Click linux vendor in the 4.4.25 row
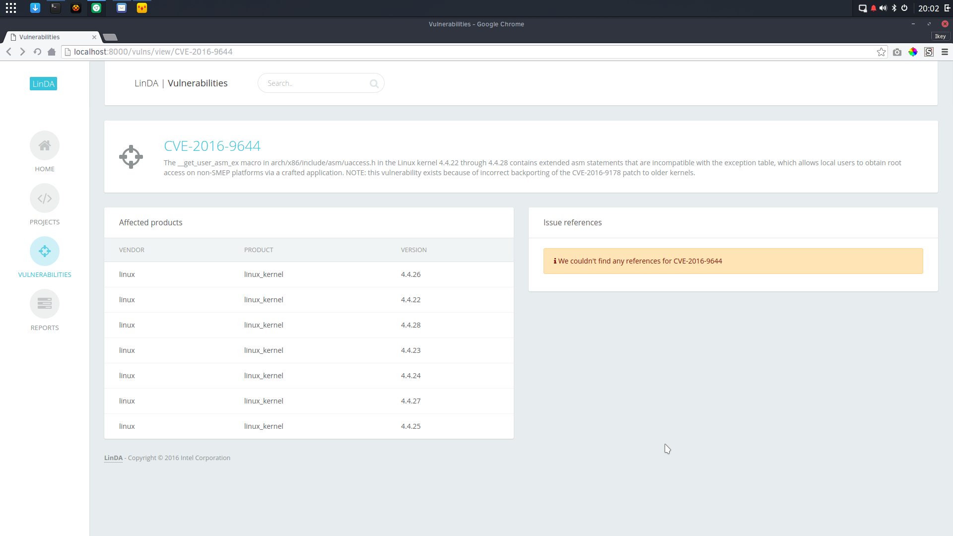Viewport: 953px width, 536px height. pyautogui.click(x=127, y=426)
